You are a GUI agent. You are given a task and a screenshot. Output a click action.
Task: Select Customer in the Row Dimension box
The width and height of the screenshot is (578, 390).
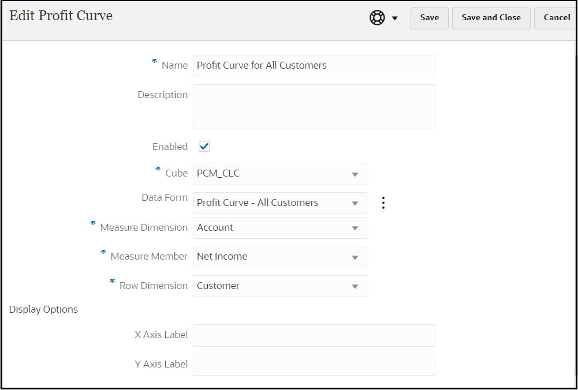(271, 286)
